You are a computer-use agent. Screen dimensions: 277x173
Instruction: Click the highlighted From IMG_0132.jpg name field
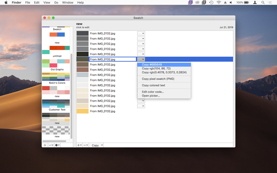(x=113, y=59)
